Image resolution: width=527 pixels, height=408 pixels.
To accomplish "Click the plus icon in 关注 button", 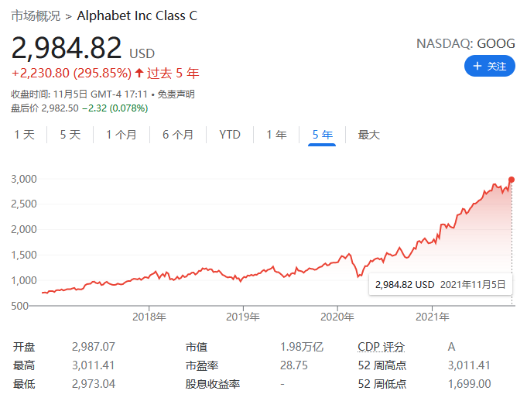I will (x=477, y=66).
